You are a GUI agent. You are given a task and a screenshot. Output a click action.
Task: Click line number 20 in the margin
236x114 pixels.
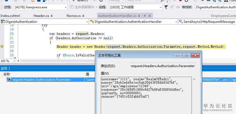[x=12, y=34]
